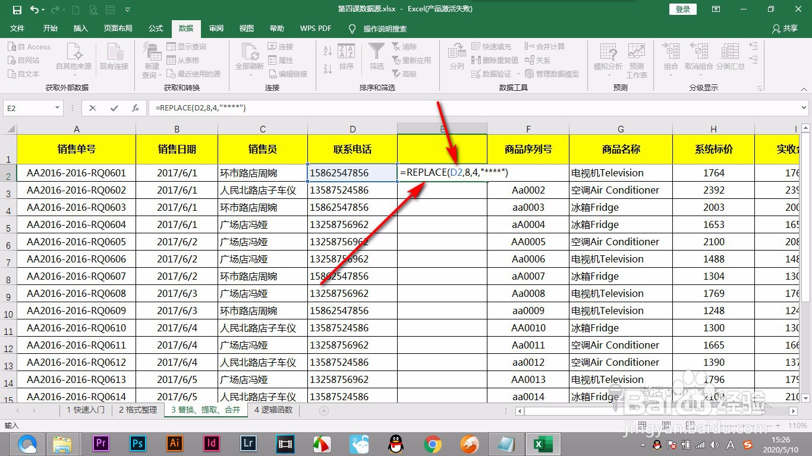Click the fx insert function icon

(x=136, y=108)
